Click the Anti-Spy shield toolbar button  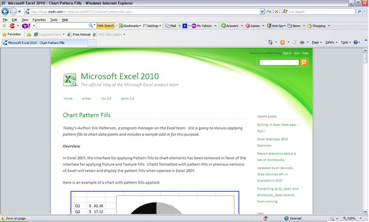[275, 26]
